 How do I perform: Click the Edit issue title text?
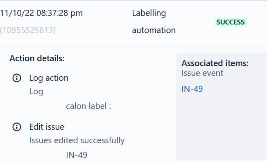47,127
